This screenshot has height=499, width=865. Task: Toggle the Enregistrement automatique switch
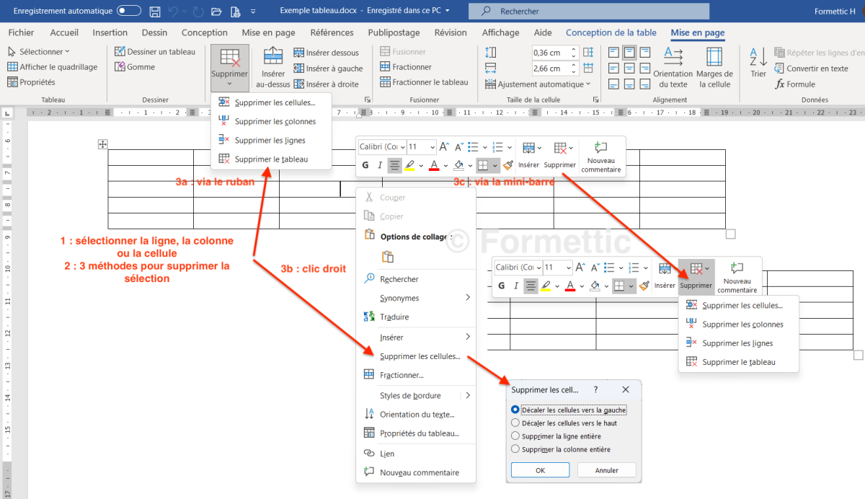coord(129,11)
